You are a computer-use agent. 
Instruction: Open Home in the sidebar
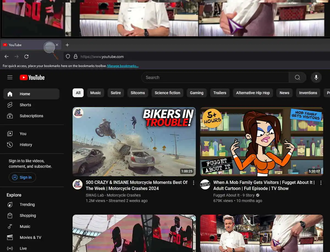(31, 94)
